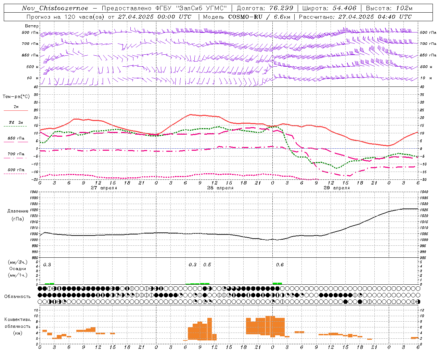
Task: Select the 'Предоставлено ФГБУ ЗапСиб УГМС' provider text
Action: (x=164, y=8)
